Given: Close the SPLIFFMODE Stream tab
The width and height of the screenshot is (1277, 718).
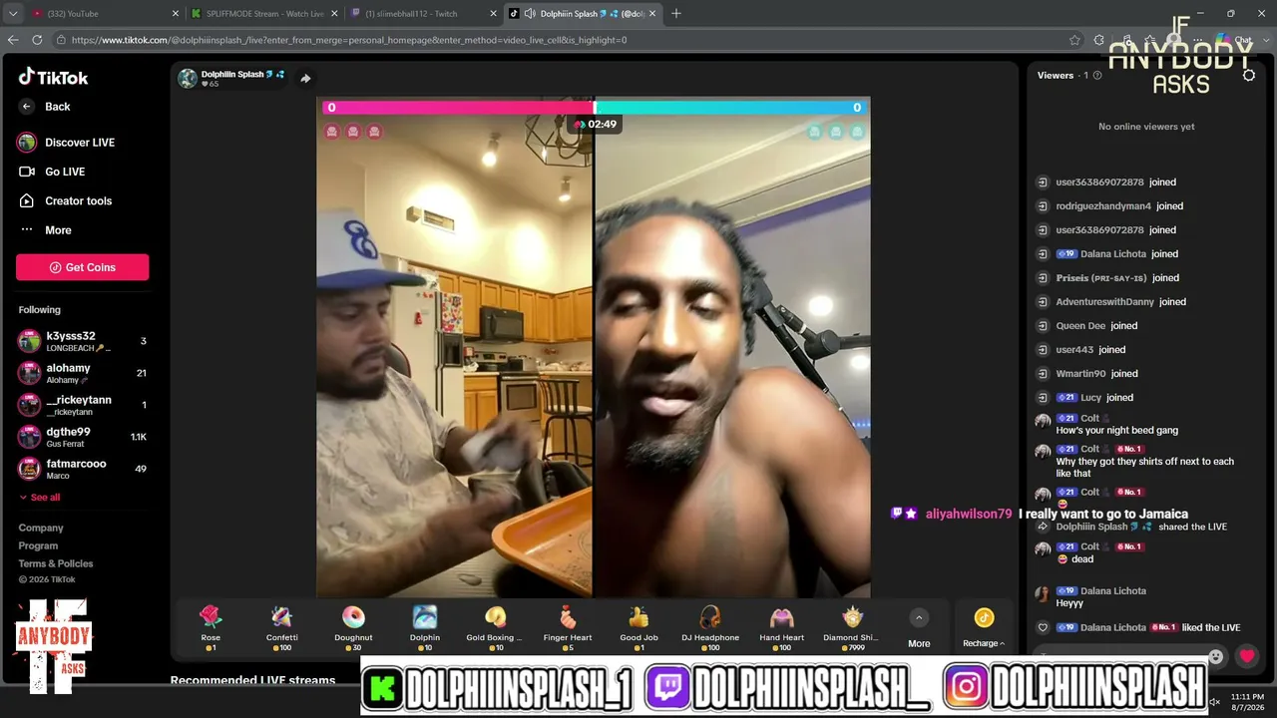Looking at the screenshot, I should click(335, 14).
